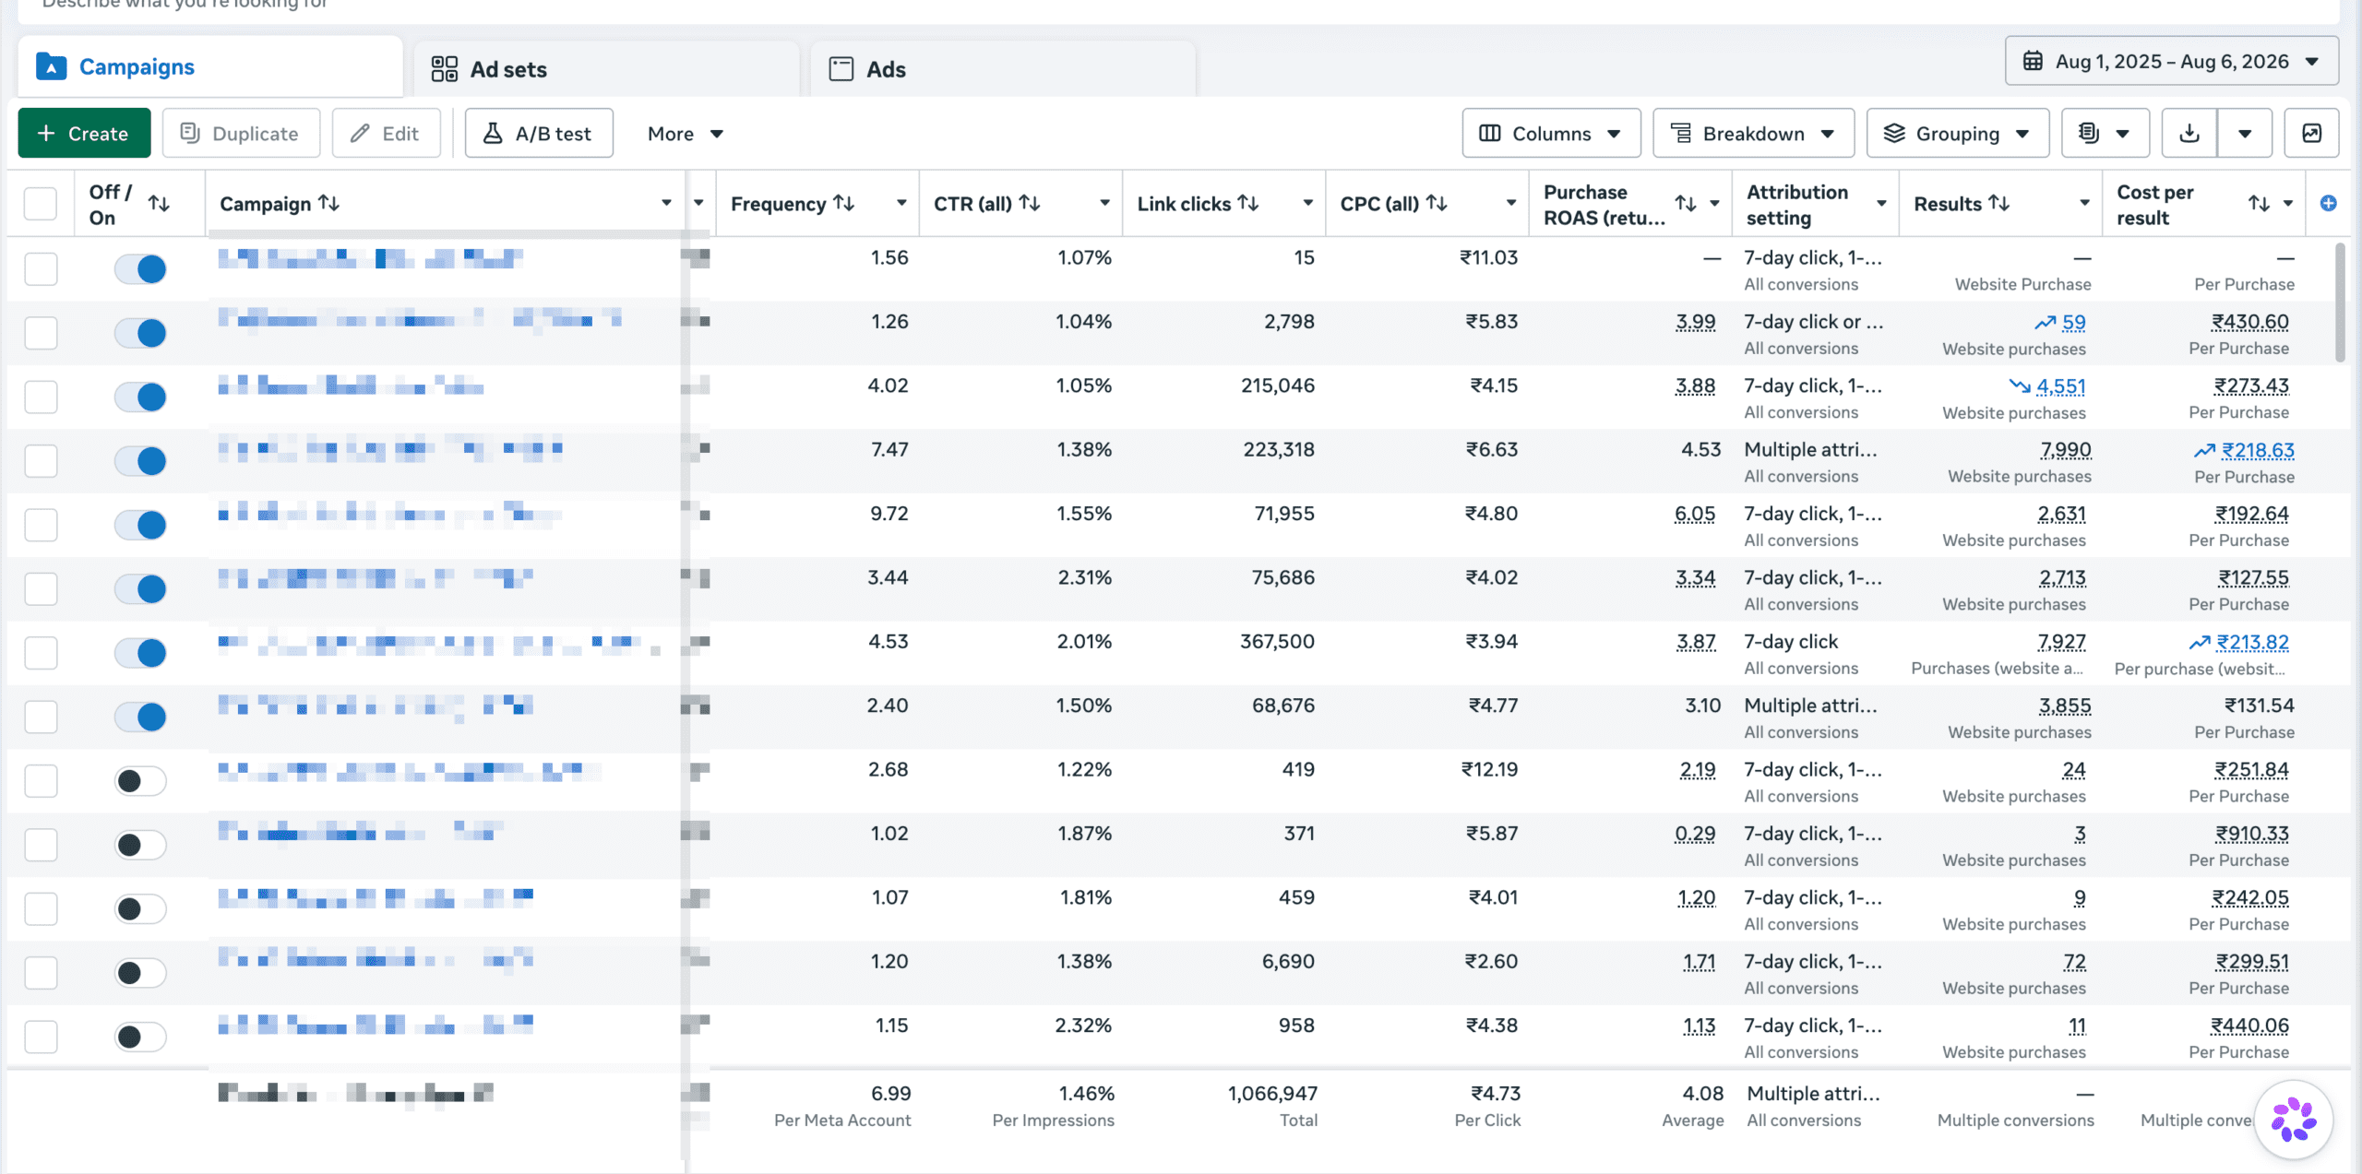2362x1174 pixels.
Task: Click the vertical table scrollbar
Action: click(2339, 302)
